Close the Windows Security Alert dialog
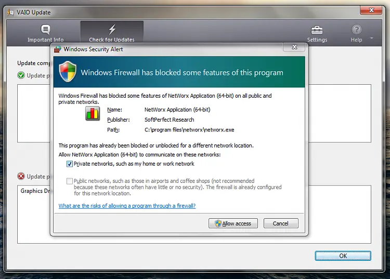This screenshot has height=279, width=390. pyautogui.click(x=294, y=47)
